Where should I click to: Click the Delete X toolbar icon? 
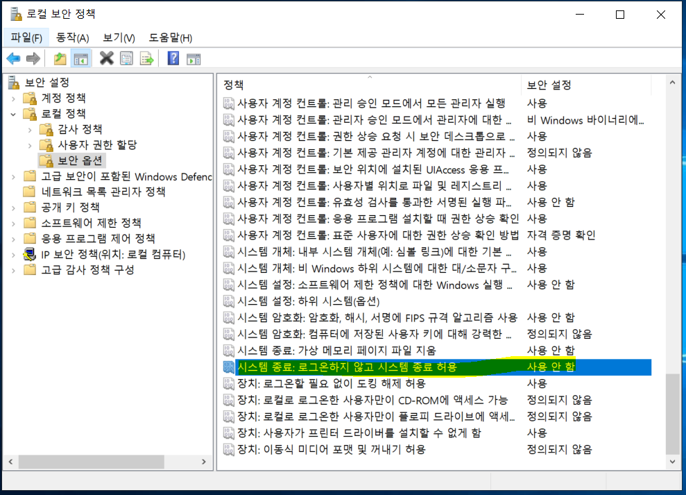(106, 58)
